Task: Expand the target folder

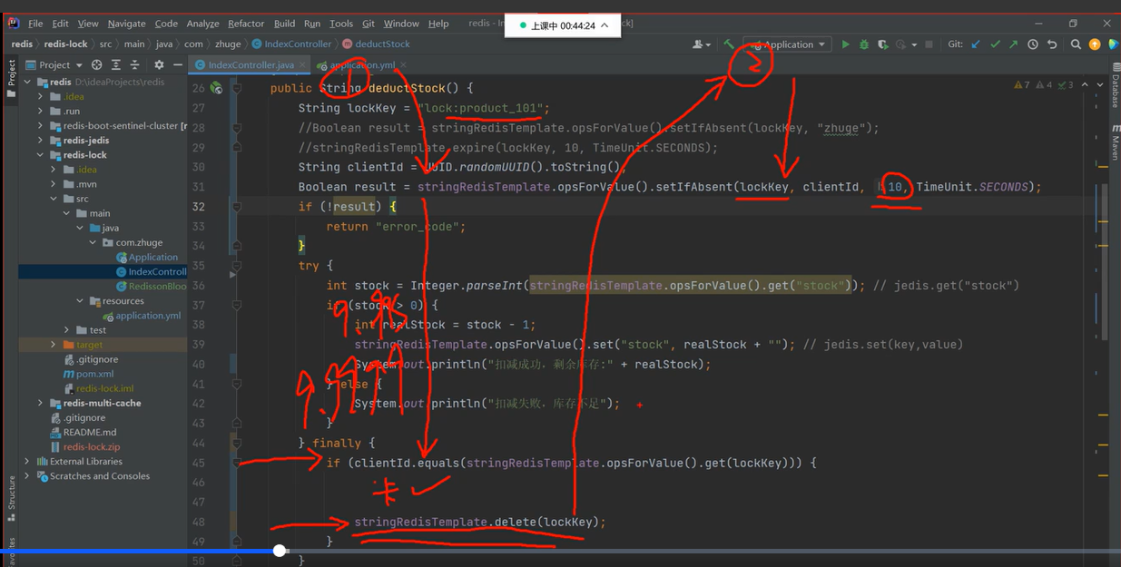Action: coord(54,345)
